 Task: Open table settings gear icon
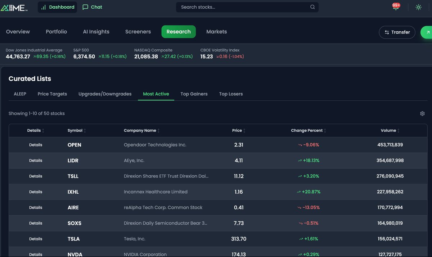(422, 114)
